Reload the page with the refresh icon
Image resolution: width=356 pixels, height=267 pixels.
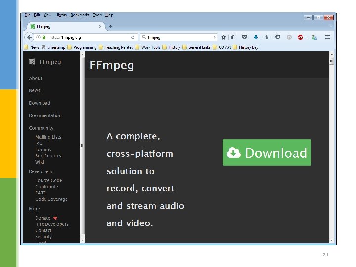point(133,37)
